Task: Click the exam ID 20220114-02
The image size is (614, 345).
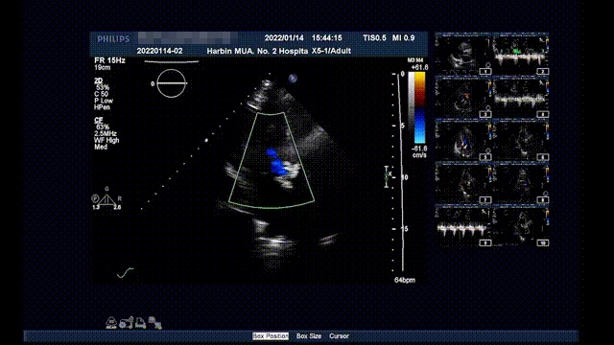Action: tap(159, 51)
